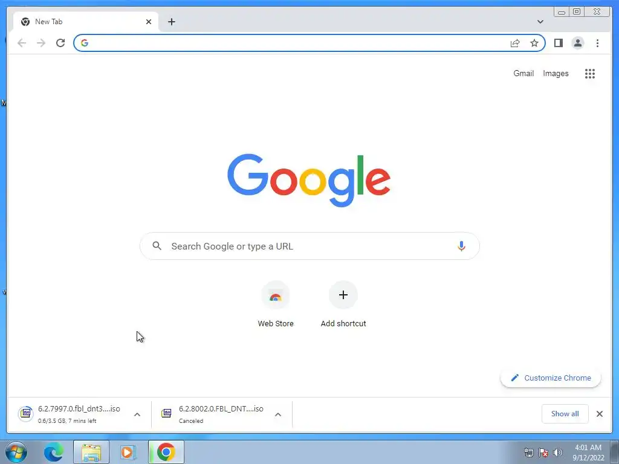Share this page via share icon
The width and height of the screenshot is (619, 464).
tap(515, 43)
